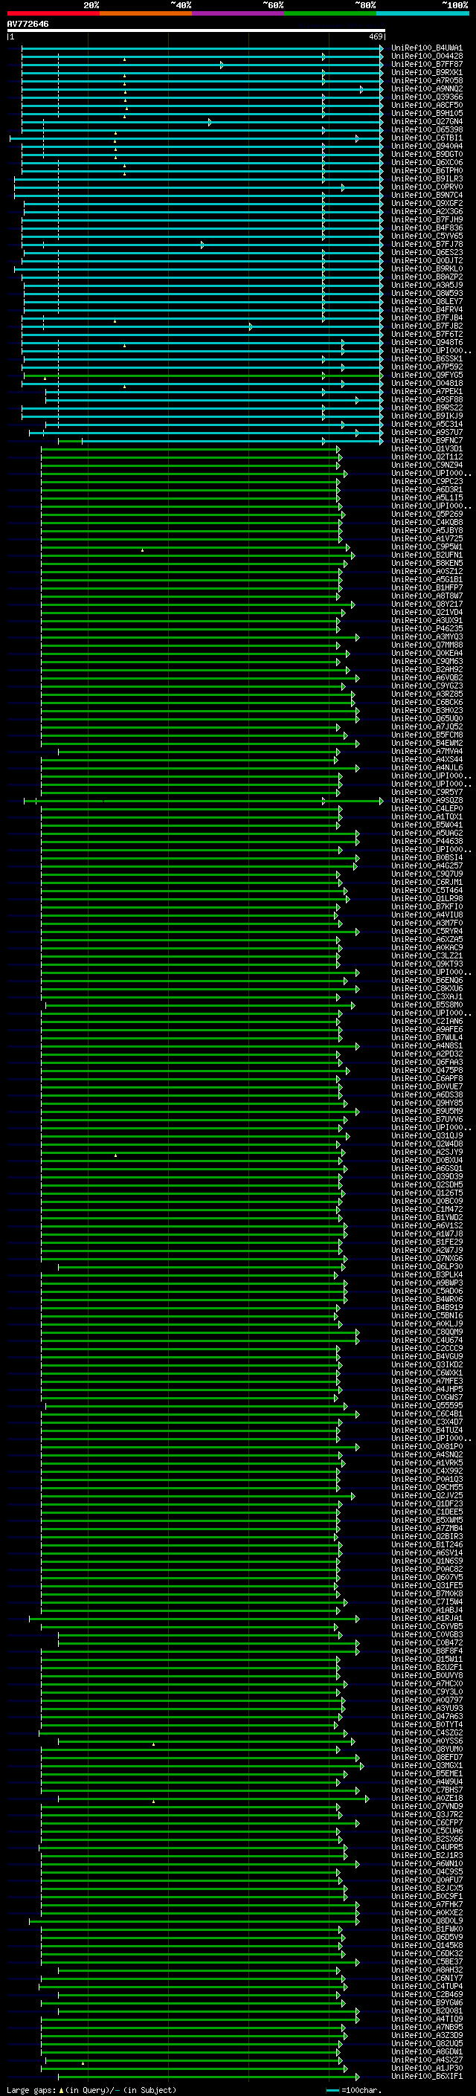Viewport: 476px width, 2096px height.
Task: Click the UniRef100_C9NZ94 label
Action: (x=427, y=465)
